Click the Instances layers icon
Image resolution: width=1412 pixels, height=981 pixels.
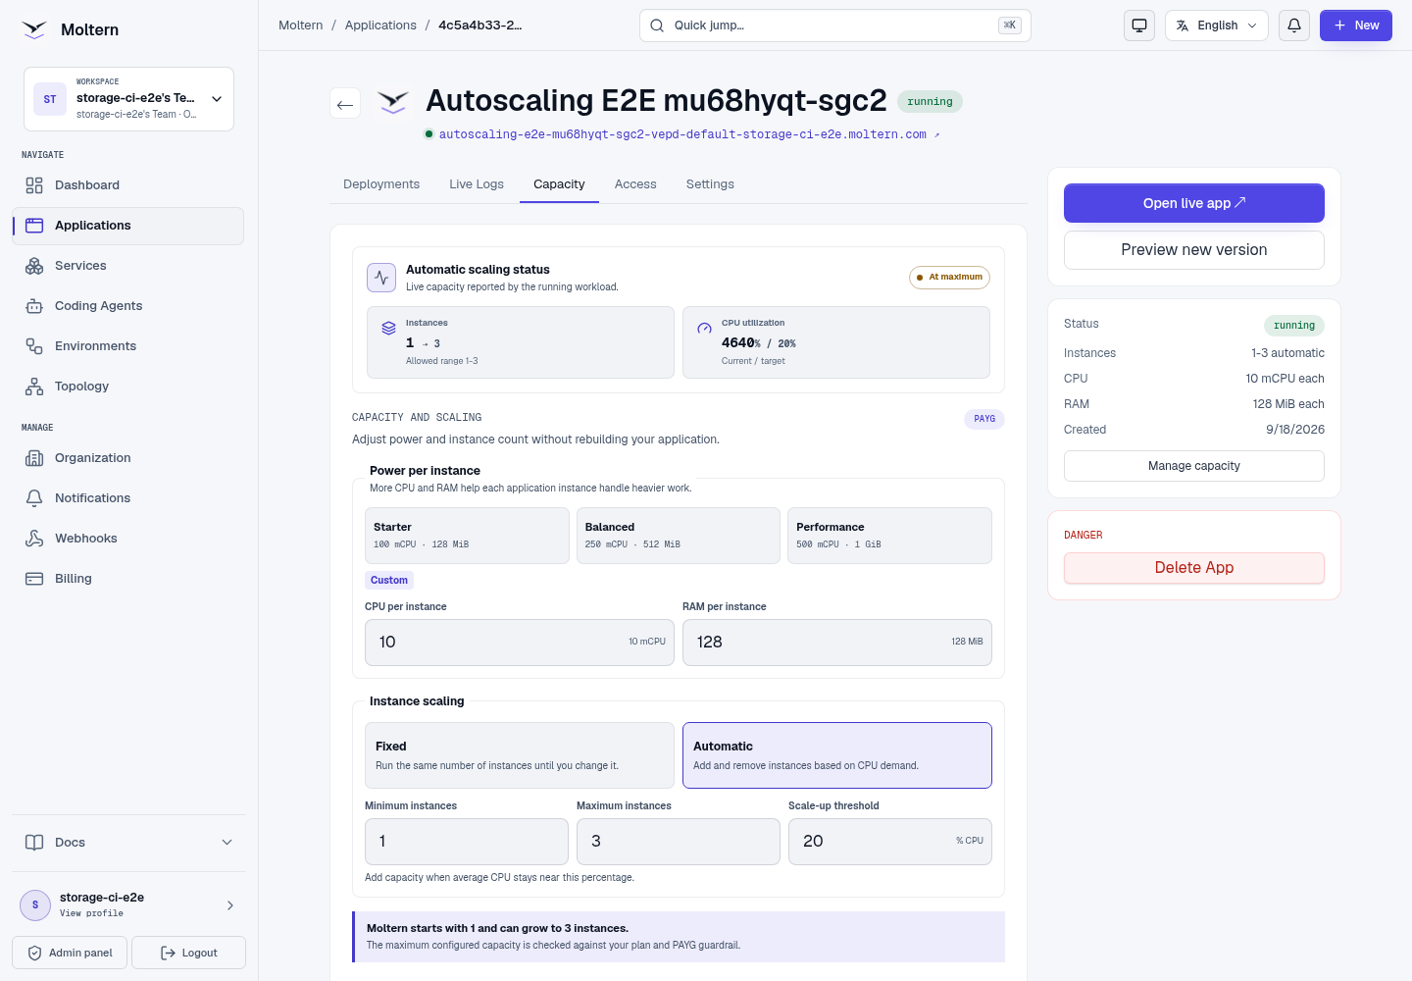(x=389, y=329)
